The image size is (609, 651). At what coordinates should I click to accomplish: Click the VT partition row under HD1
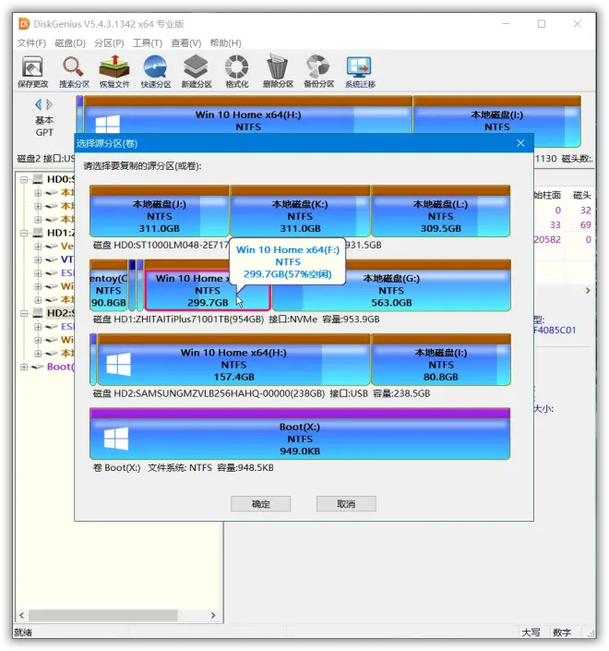59,259
